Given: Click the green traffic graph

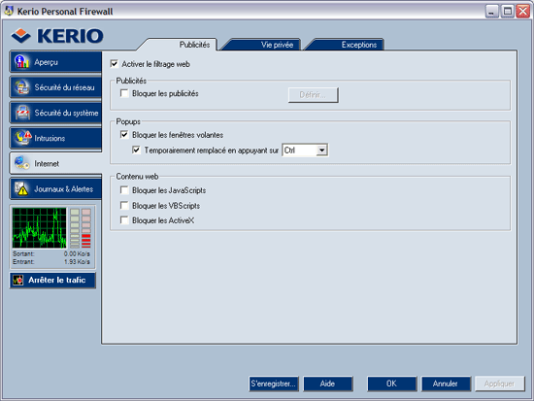Looking at the screenshot, I should click(39, 228).
